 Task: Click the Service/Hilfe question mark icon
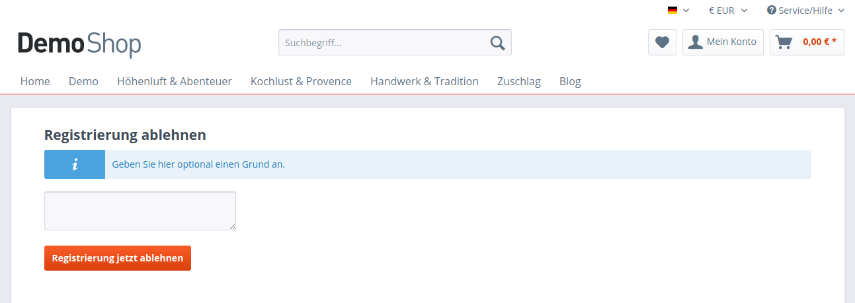pos(771,11)
